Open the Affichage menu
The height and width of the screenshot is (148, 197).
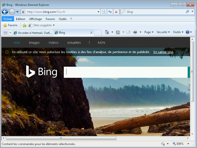click(x=35, y=19)
